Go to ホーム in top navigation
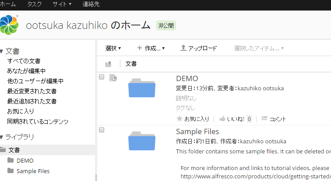Screen dimensions: 331x181 pos(8,4)
